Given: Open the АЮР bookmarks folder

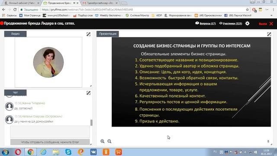Looking at the screenshot, I should [x=157, y=16].
